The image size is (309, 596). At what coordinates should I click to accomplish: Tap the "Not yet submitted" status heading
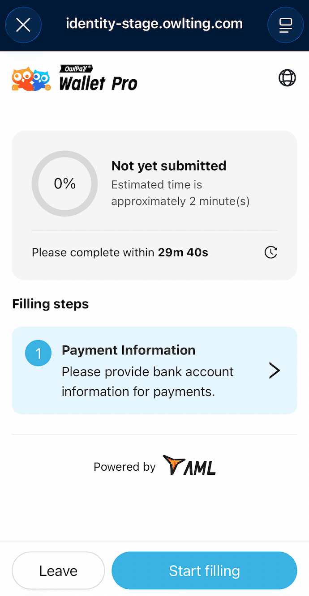pyautogui.click(x=168, y=166)
